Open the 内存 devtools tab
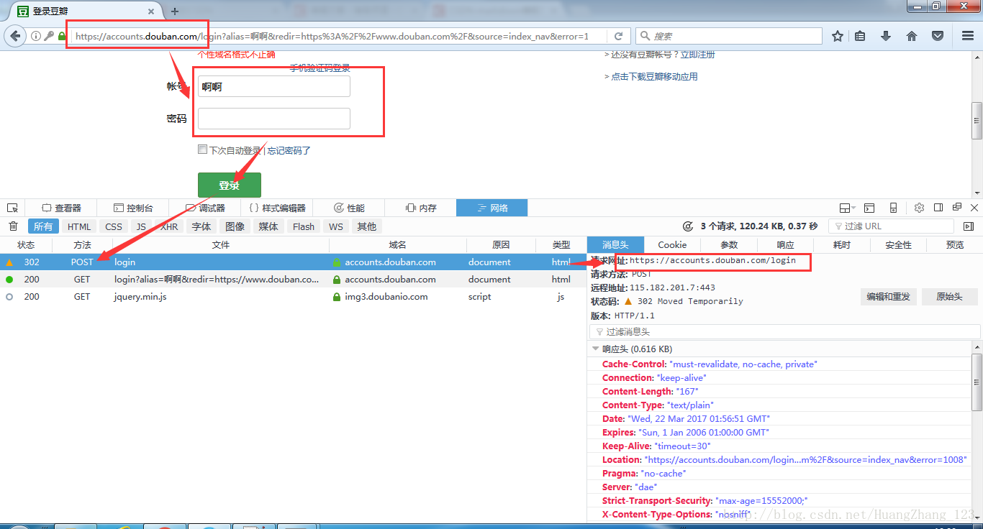The image size is (983, 529). point(421,208)
